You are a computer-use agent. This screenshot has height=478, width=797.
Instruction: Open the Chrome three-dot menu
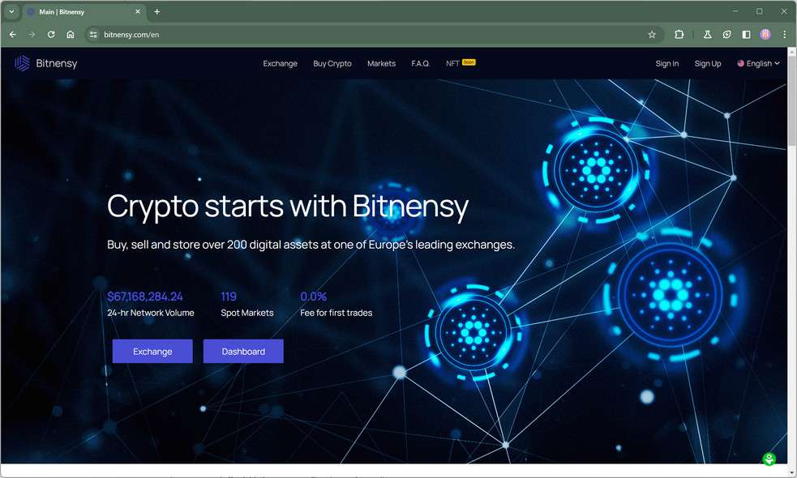click(x=784, y=34)
